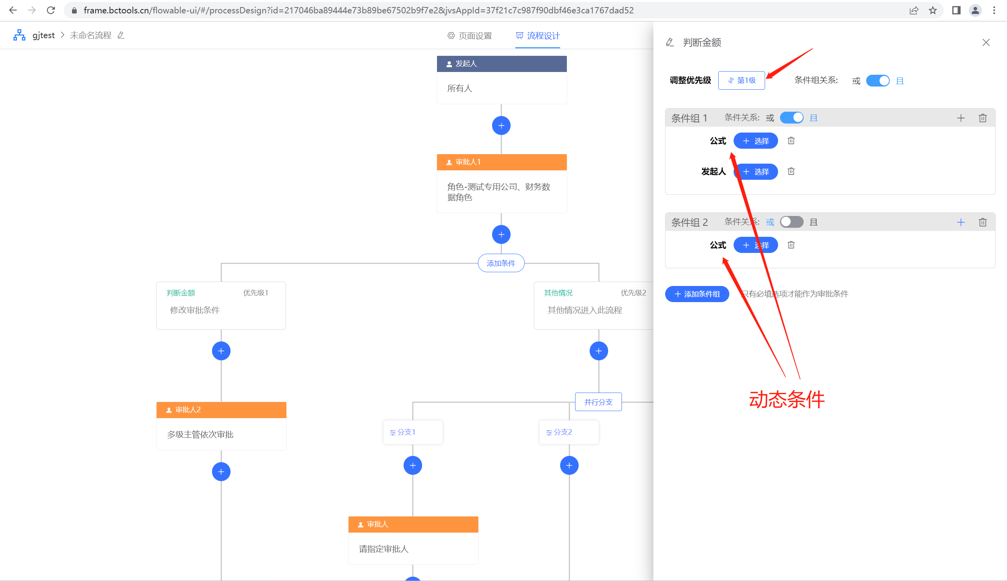
Task: Reload the page with the refresh icon
Action: (51, 10)
